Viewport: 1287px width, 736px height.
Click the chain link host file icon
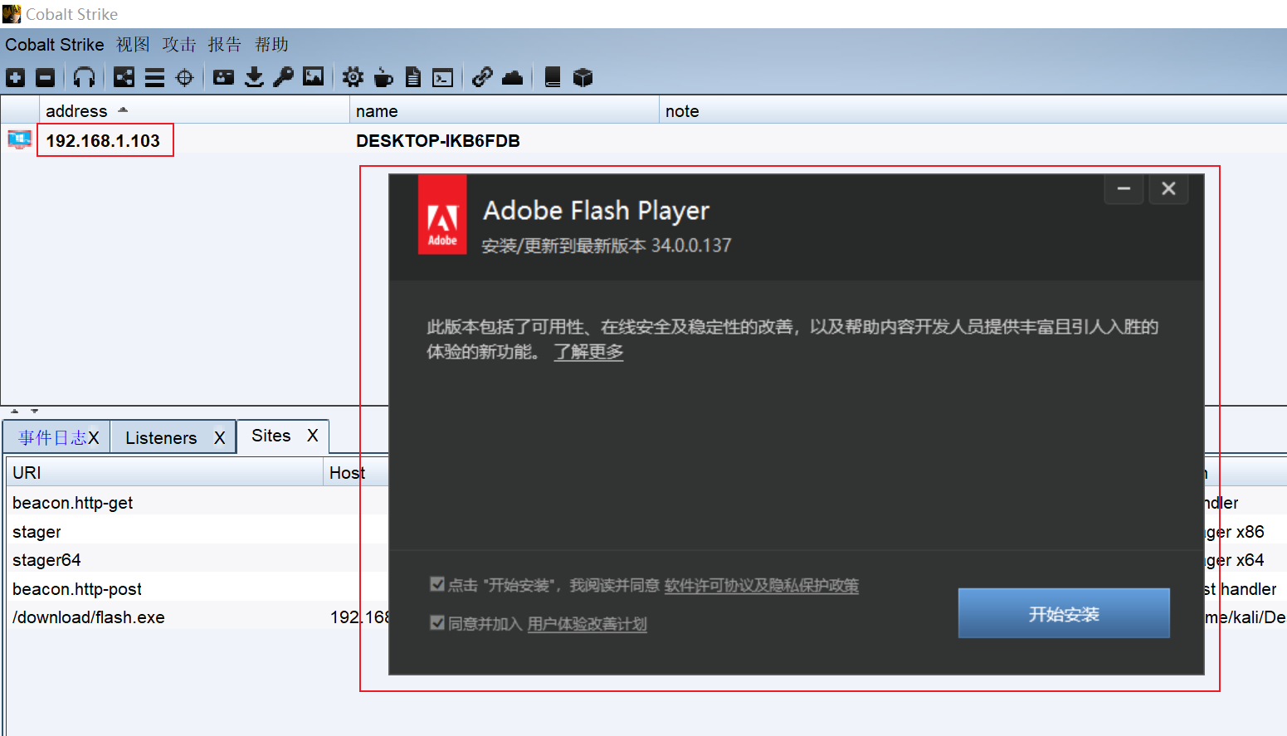click(x=482, y=78)
